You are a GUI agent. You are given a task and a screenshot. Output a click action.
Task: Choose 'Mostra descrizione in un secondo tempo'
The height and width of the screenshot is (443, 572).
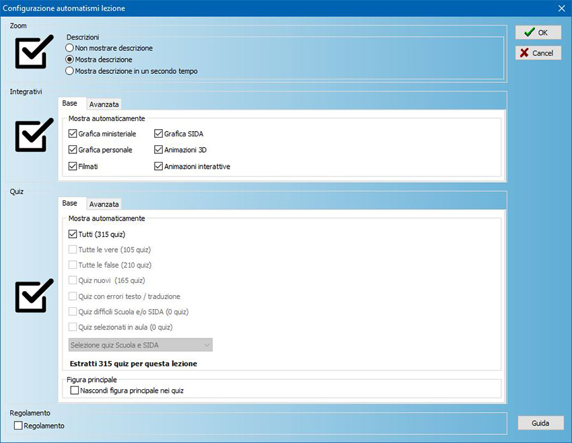[x=70, y=71]
